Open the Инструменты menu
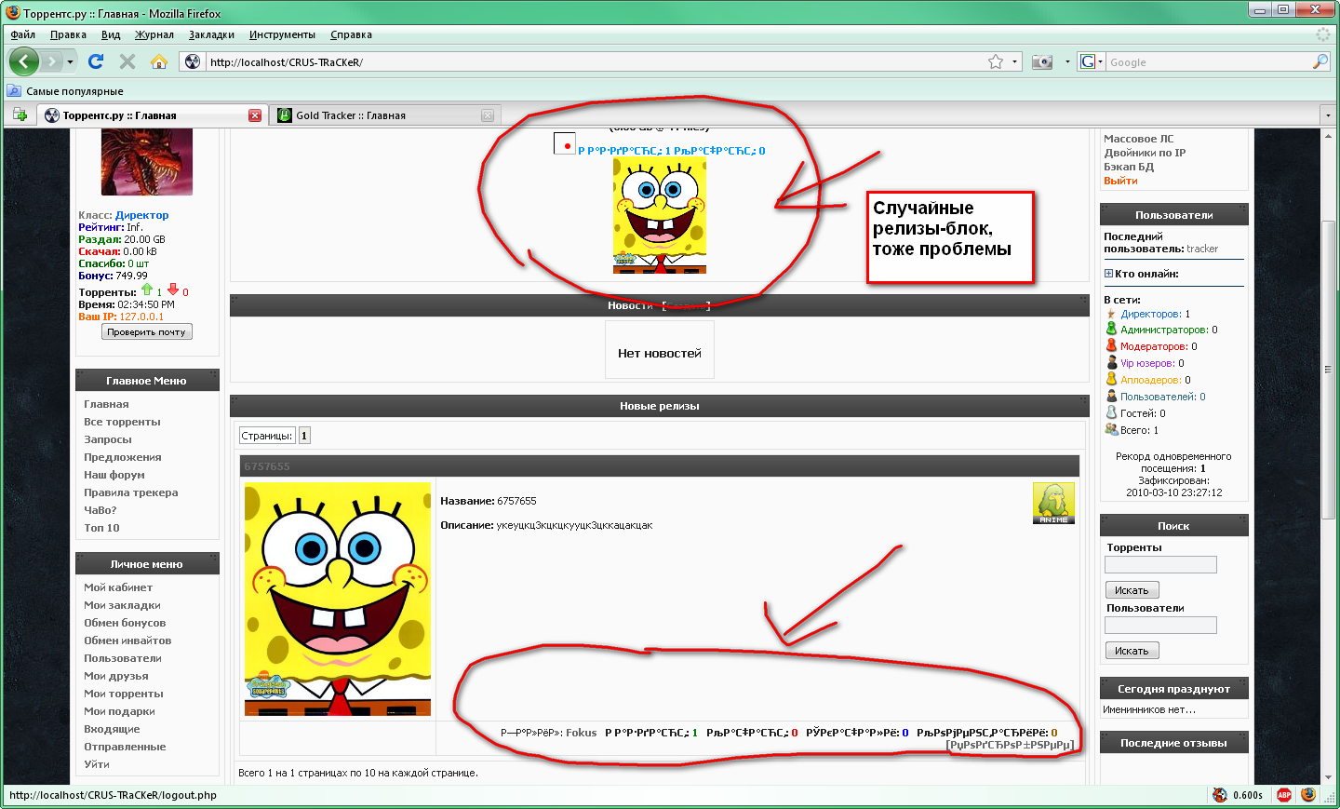The height and width of the screenshot is (809, 1340). 282,34
